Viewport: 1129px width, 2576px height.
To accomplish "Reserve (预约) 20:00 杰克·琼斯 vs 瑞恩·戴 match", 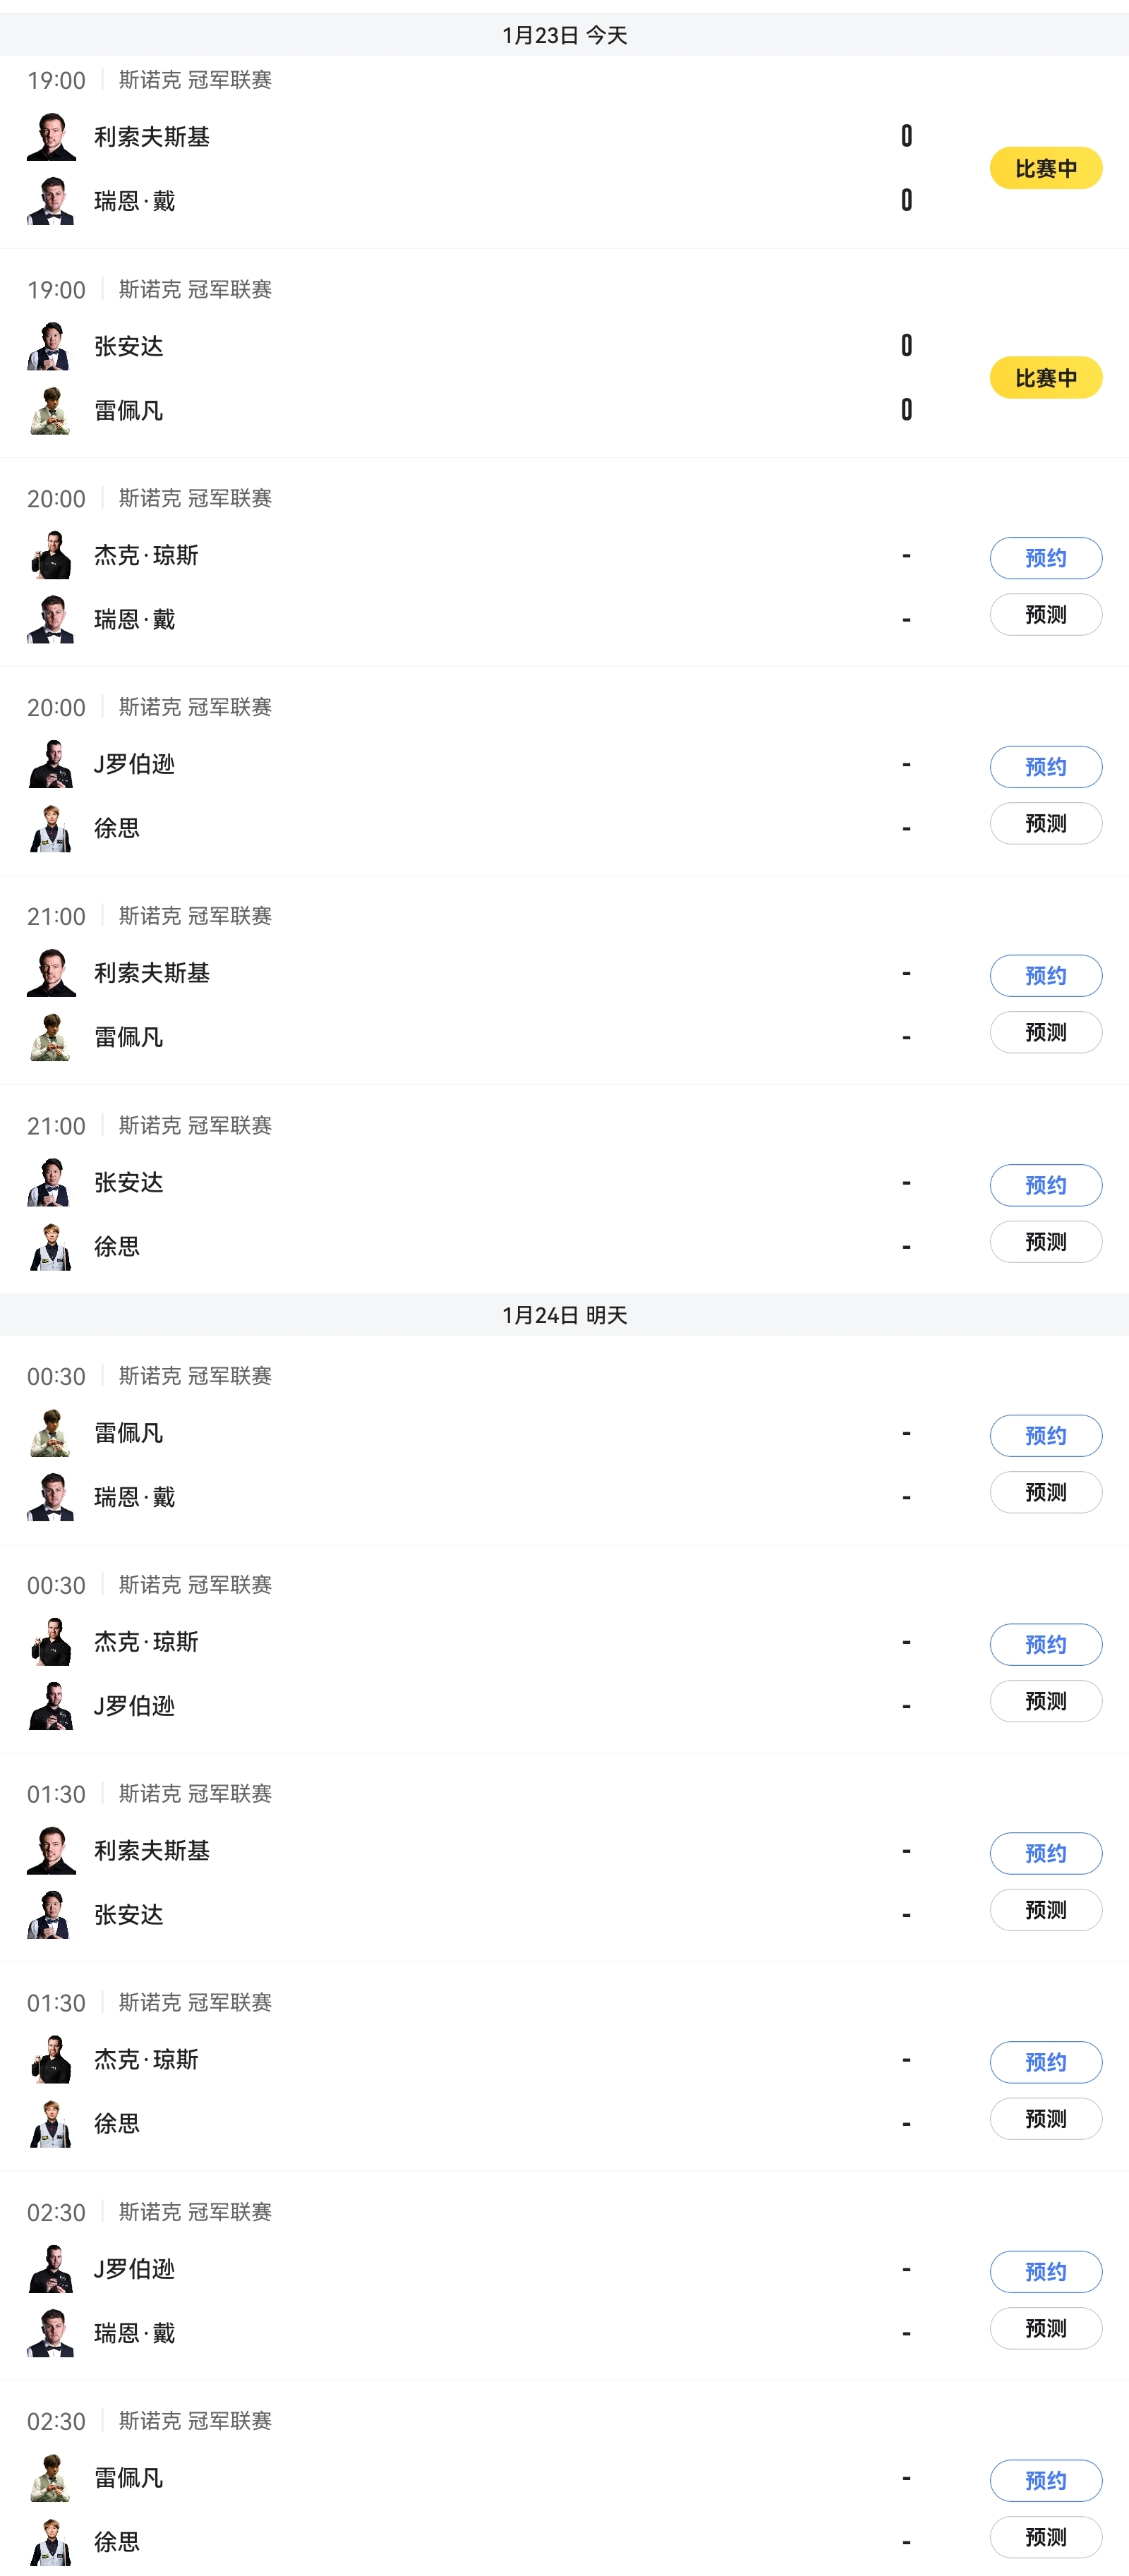I will pos(1045,558).
